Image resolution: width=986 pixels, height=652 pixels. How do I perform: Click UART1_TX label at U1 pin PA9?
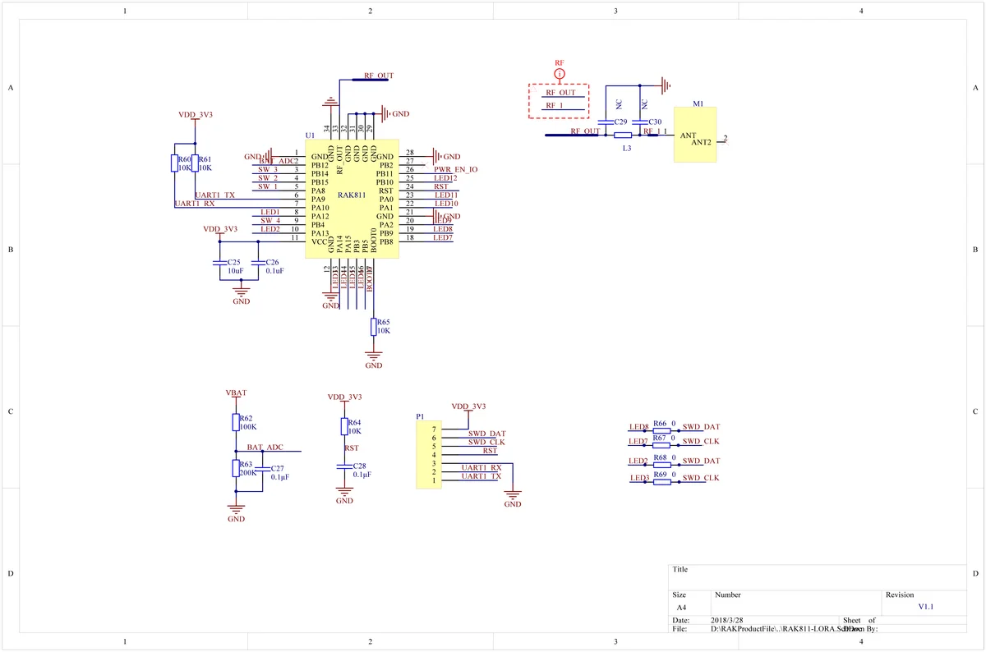tap(214, 195)
